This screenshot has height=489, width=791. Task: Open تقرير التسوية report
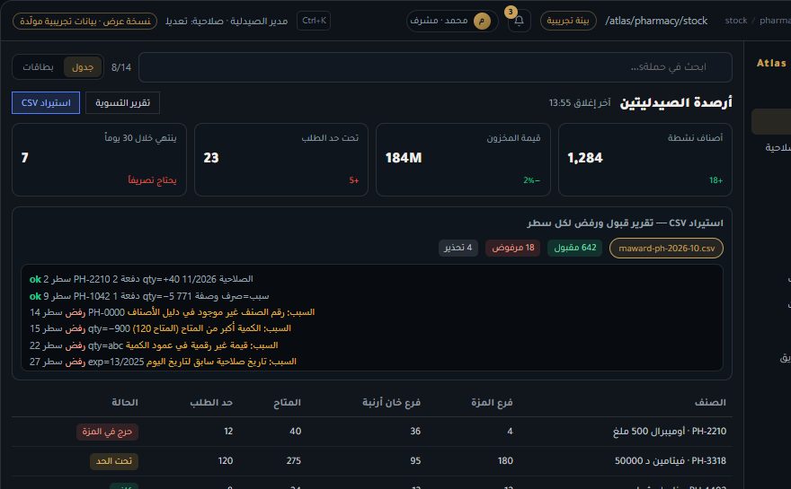pos(122,103)
